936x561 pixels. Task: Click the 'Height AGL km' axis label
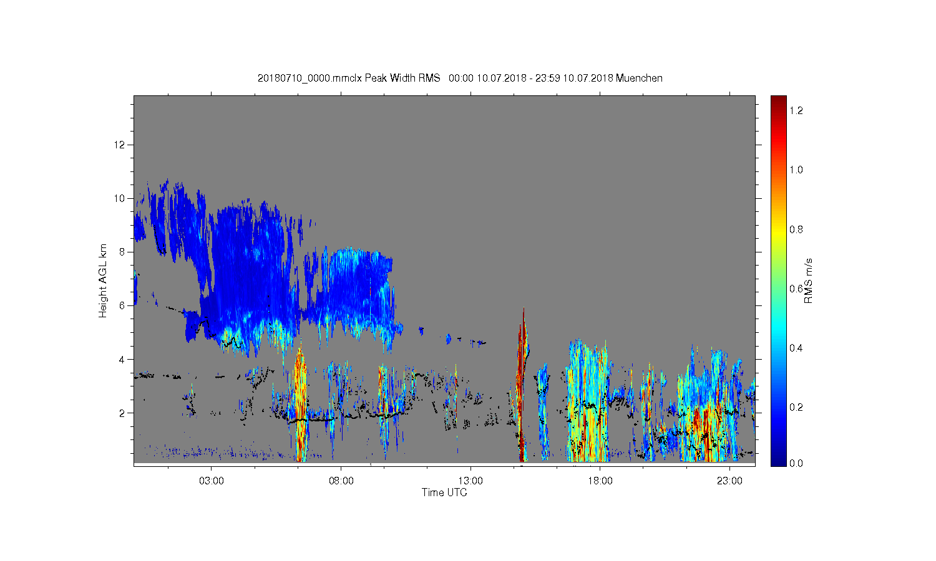coord(103,280)
